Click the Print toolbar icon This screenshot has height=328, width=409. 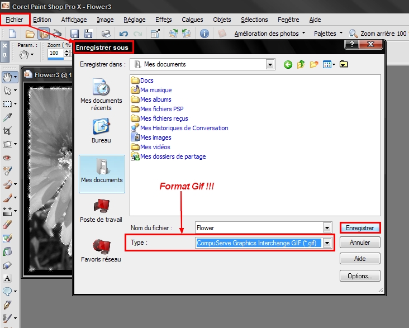click(x=106, y=34)
